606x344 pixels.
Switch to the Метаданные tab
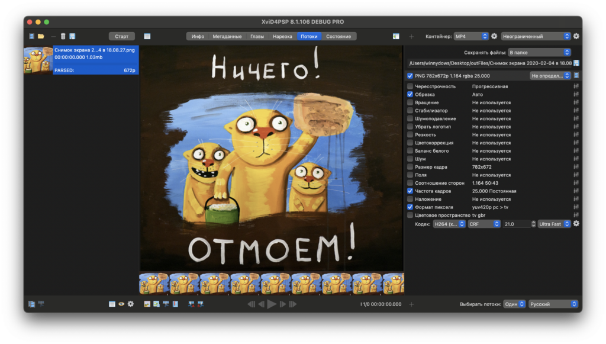pyautogui.click(x=227, y=36)
